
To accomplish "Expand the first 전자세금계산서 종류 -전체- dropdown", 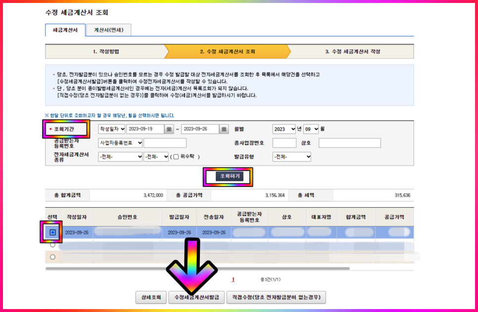I will [120, 157].
